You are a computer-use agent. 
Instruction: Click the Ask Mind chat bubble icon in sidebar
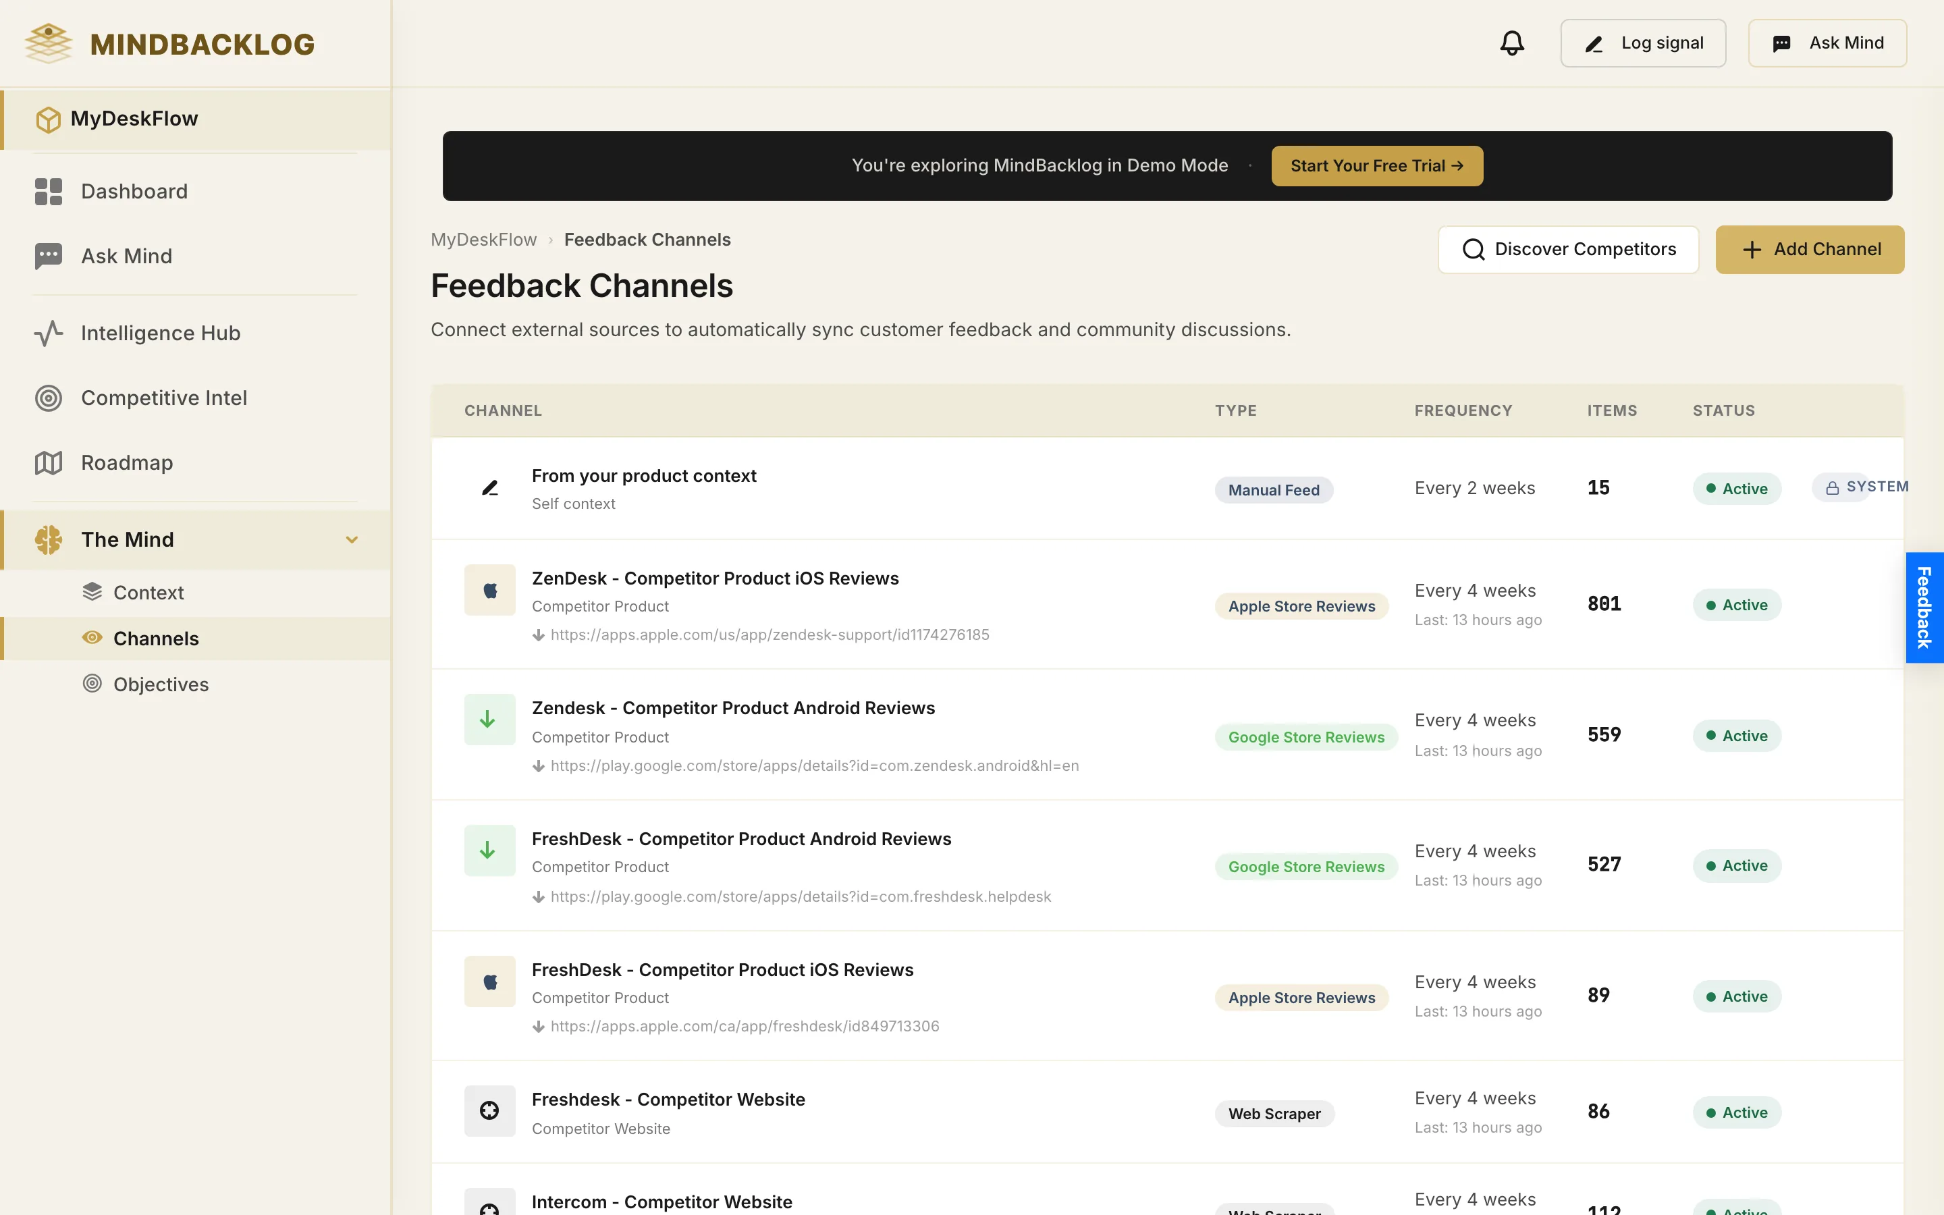(48, 256)
